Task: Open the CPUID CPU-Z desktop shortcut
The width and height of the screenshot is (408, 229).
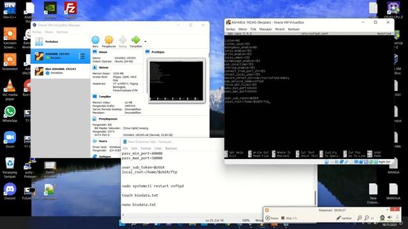Action: pyautogui.click(x=393, y=10)
